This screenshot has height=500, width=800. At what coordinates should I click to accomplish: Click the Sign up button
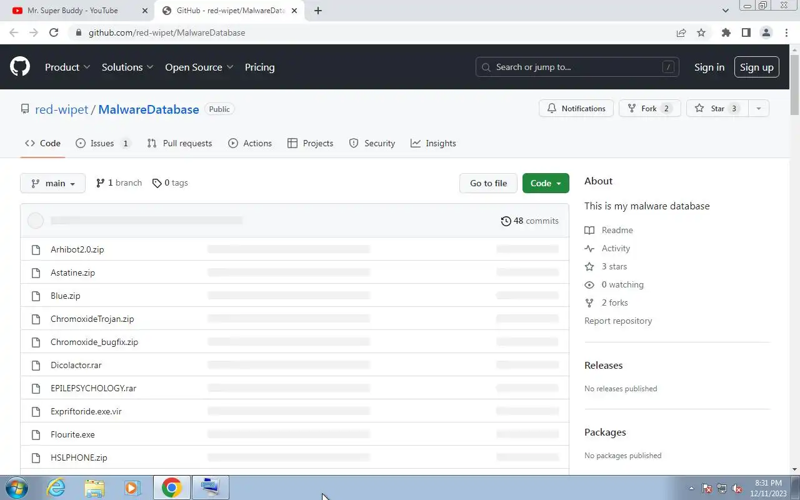pos(756,67)
